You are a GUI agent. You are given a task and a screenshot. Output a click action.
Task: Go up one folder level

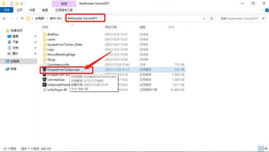pos(22,18)
